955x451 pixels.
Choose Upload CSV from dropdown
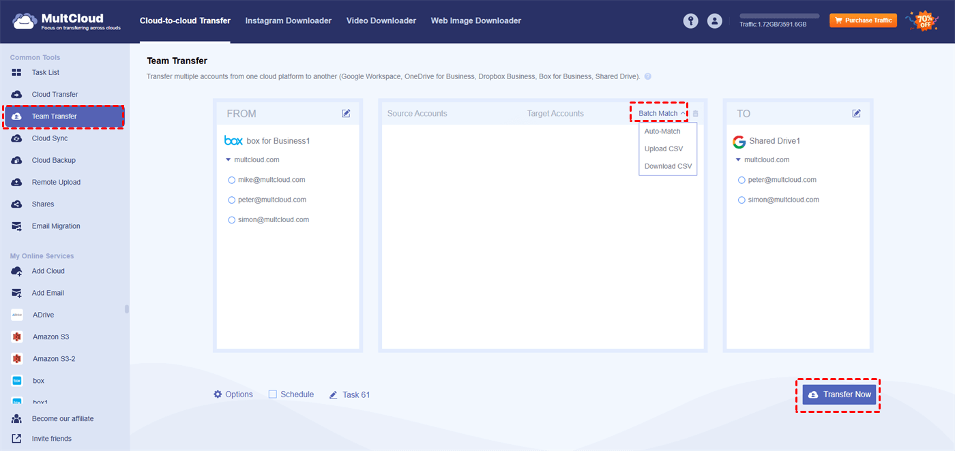coord(664,149)
